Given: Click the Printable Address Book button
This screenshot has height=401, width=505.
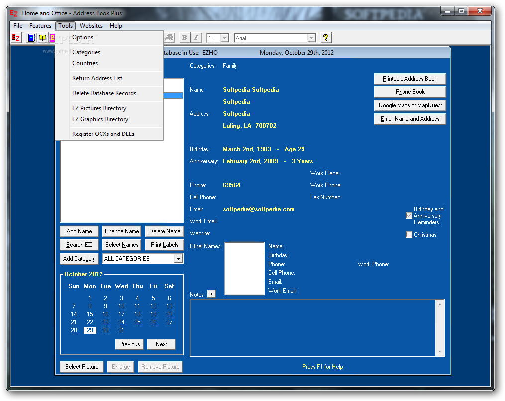Looking at the screenshot, I should [x=409, y=79].
